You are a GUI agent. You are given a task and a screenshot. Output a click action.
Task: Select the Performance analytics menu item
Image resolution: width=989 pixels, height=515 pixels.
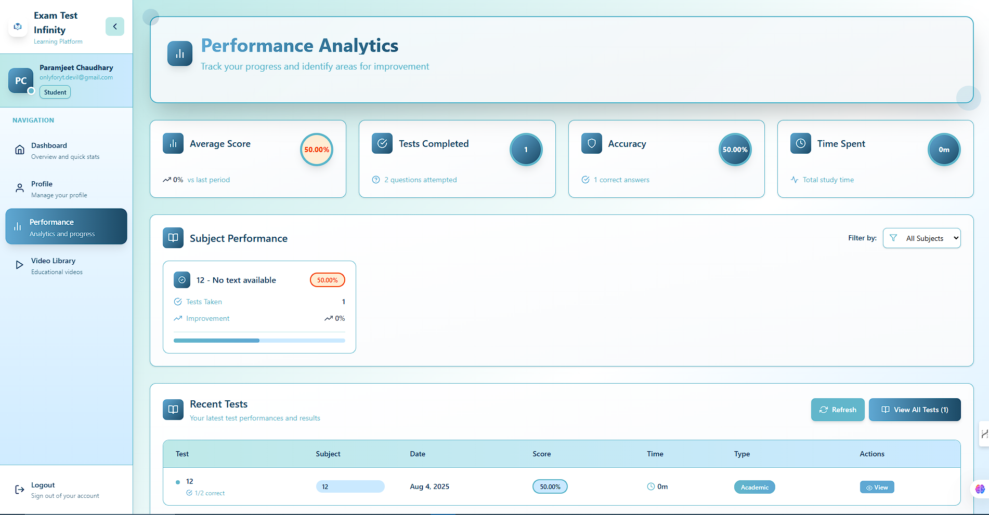point(66,227)
